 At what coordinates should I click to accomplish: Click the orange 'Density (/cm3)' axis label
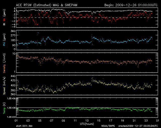pos(4,63)
